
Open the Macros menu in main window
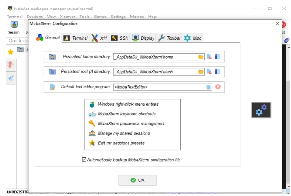(137, 17)
